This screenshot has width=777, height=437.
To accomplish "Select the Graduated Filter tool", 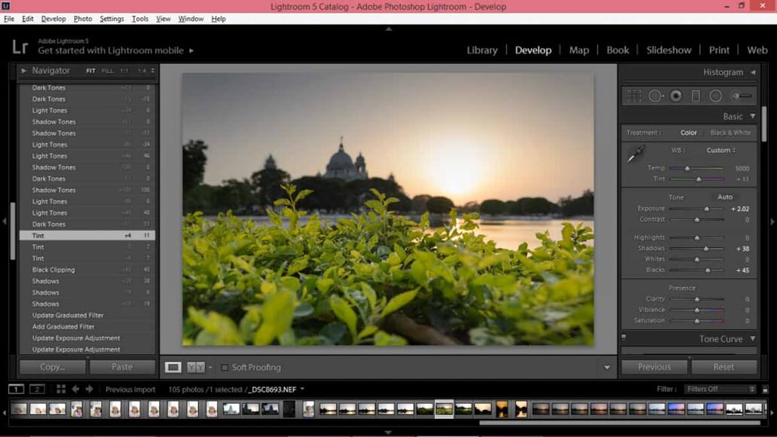I will 696,96.
